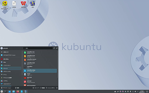Viewport: 149px width, 93px height.
Task: Open the clock and calendar in the taskbar
Action: (142, 91)
